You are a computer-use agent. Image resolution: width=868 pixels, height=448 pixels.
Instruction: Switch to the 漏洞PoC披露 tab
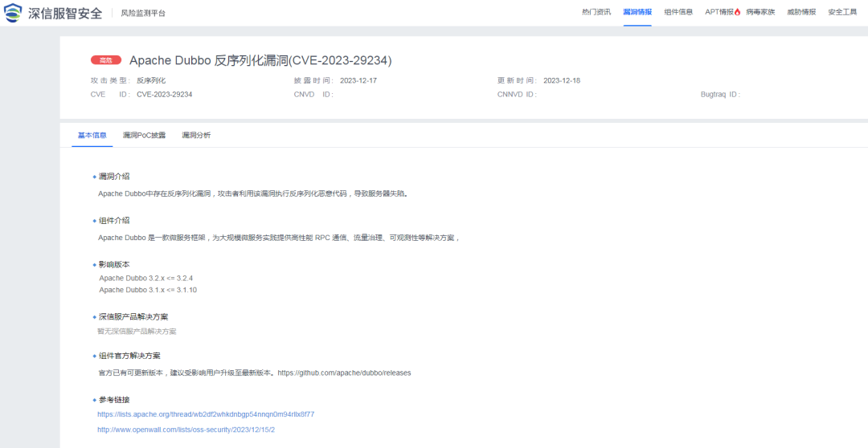tap(144, 135)
